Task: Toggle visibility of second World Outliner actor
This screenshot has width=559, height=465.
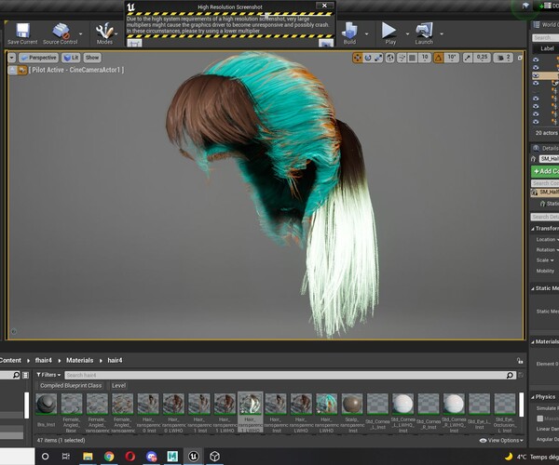Action: [536, 68]
